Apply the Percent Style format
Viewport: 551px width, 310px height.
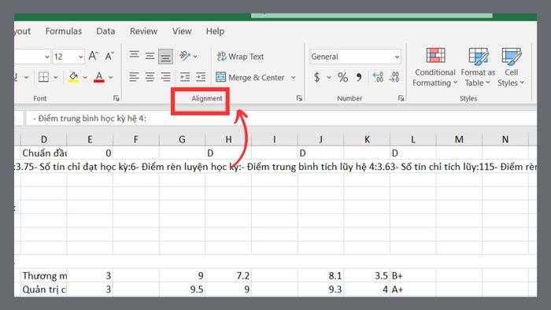(342, 77)
